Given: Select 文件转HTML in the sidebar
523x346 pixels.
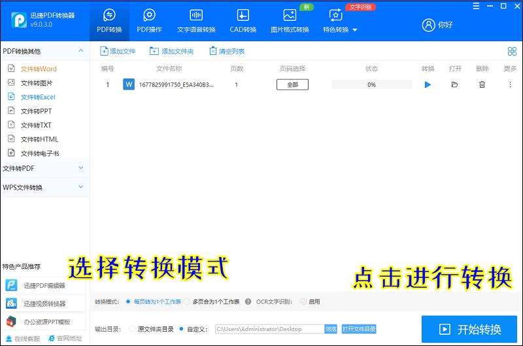Looking at the screenshot, I should [39, 139].
